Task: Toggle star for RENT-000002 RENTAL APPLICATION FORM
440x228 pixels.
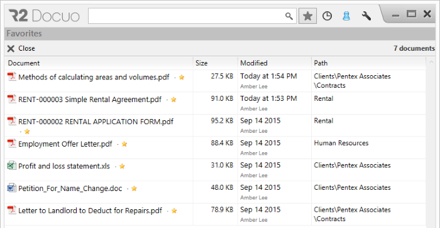Action: point(27,131)
